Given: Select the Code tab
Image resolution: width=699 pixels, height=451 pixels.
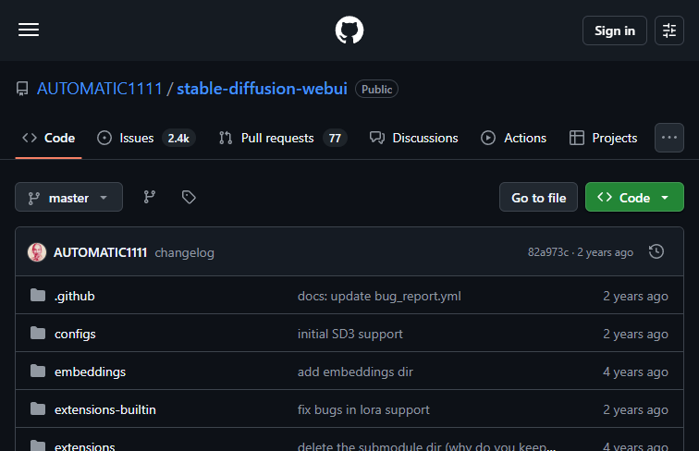Looking at the screenshot, I should tap(49, 138).
